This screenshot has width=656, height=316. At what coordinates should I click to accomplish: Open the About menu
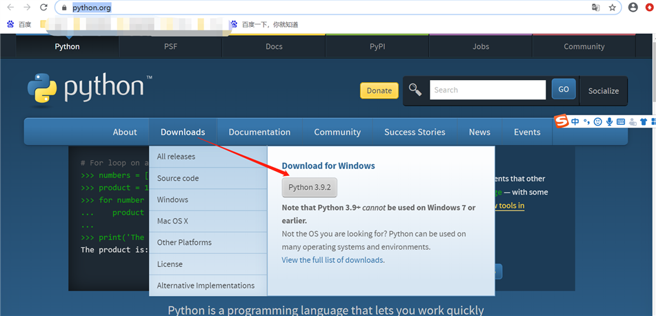coord(125,132)
